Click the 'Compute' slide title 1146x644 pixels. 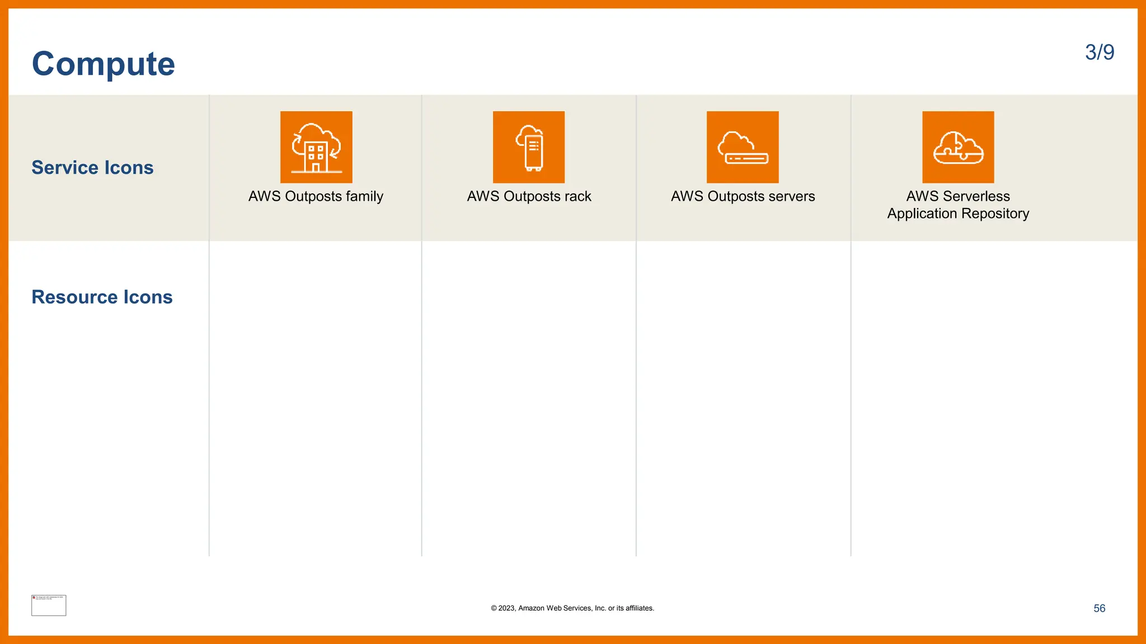[x=104, y=64]
